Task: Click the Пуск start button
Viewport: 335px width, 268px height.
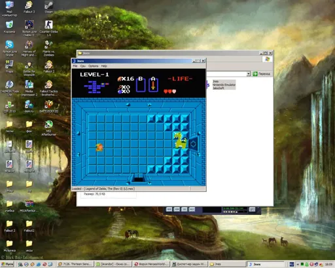Action: (7, 264)
